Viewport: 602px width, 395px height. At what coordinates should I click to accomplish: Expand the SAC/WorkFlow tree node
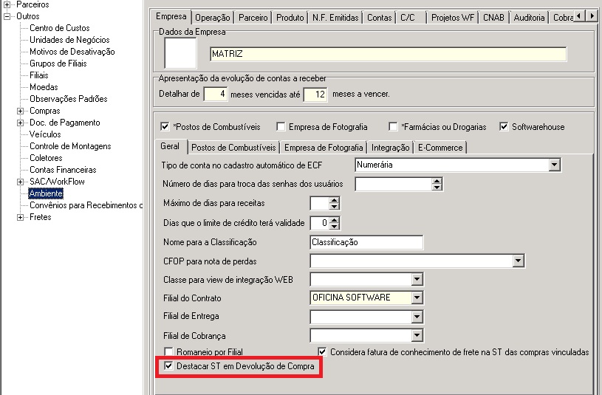(21, 182)
